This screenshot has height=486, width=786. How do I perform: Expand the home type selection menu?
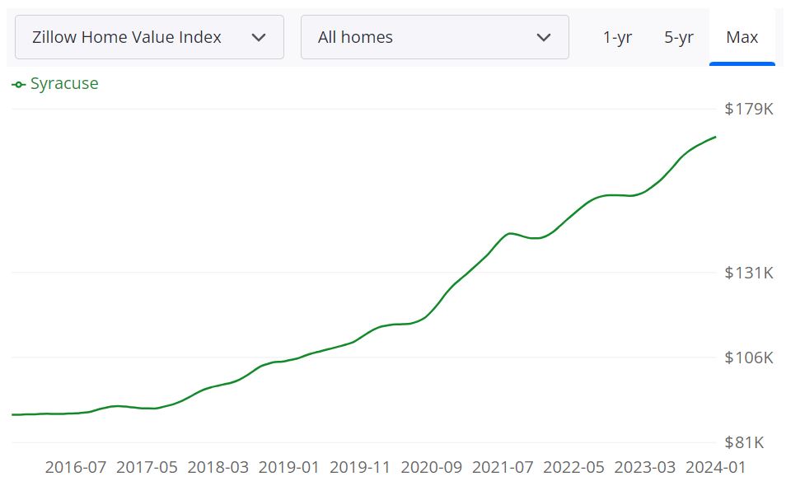click(x=434, y=36)
